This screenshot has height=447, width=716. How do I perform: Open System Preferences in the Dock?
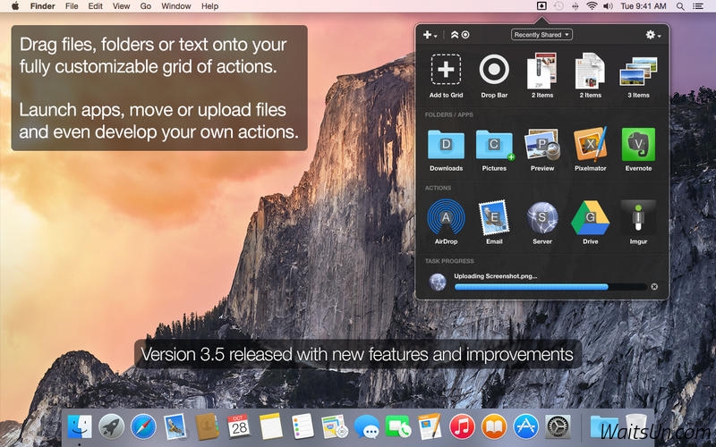[x=558, y=427]
